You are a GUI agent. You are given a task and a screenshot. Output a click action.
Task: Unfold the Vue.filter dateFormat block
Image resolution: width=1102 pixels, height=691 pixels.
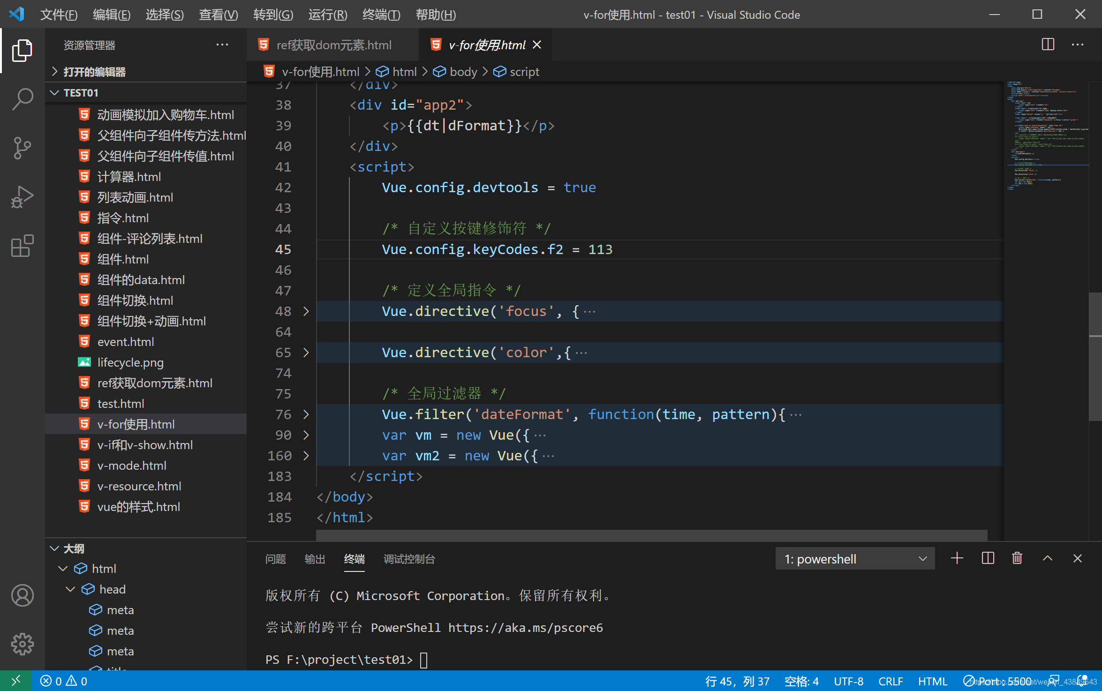pos(306,414)
